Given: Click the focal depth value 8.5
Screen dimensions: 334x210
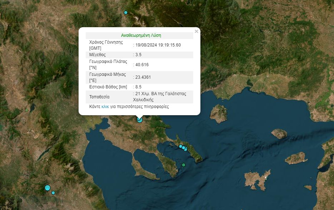Looking at the screenshot, I should click(x=138, y=87).
